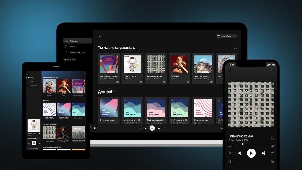Open Мой микс дня #3 on laptop

[x=179, y=110]
